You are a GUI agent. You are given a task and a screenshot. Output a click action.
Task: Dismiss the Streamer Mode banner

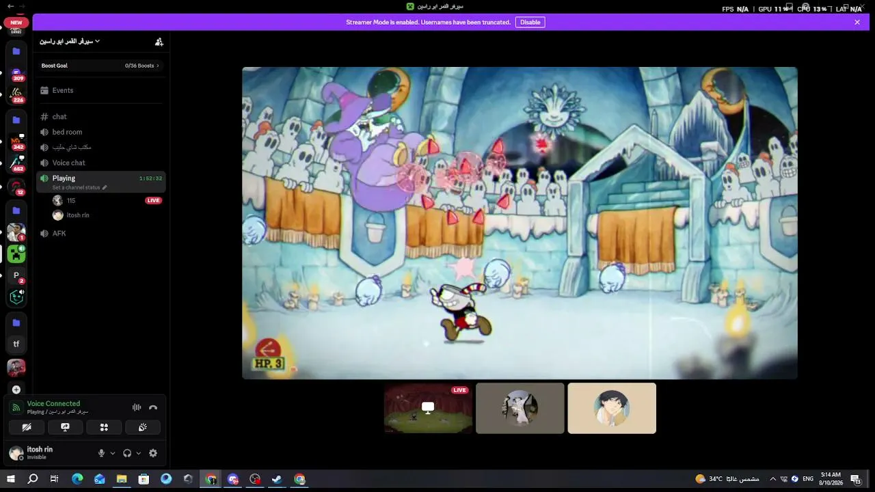(857, 23)
